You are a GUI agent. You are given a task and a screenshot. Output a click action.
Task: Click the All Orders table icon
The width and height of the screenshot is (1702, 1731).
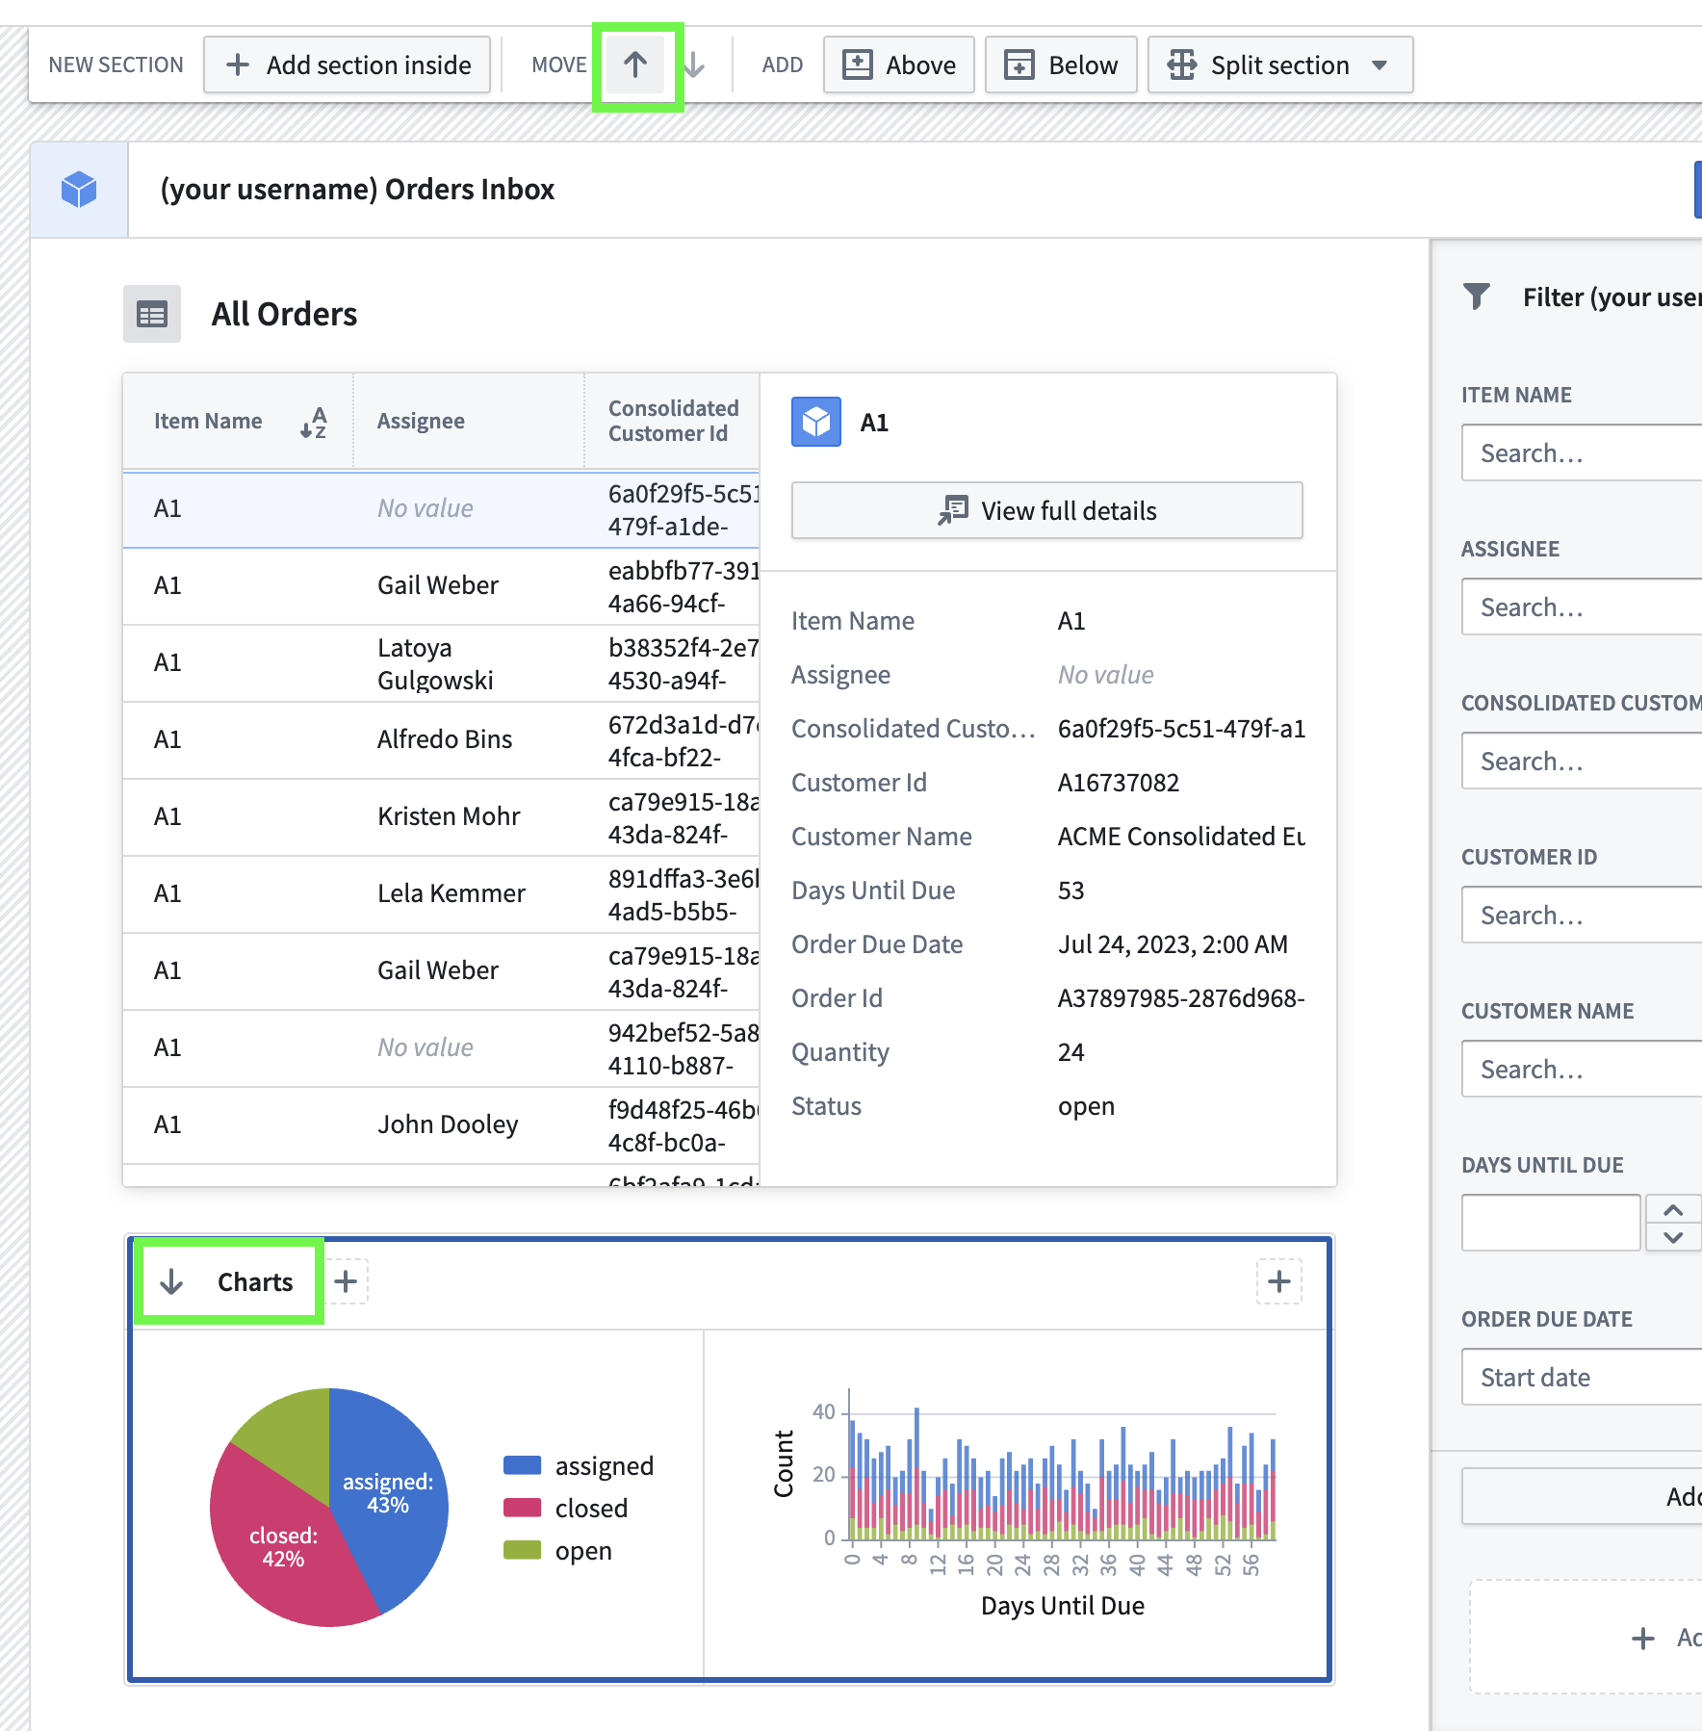(152, 314)
